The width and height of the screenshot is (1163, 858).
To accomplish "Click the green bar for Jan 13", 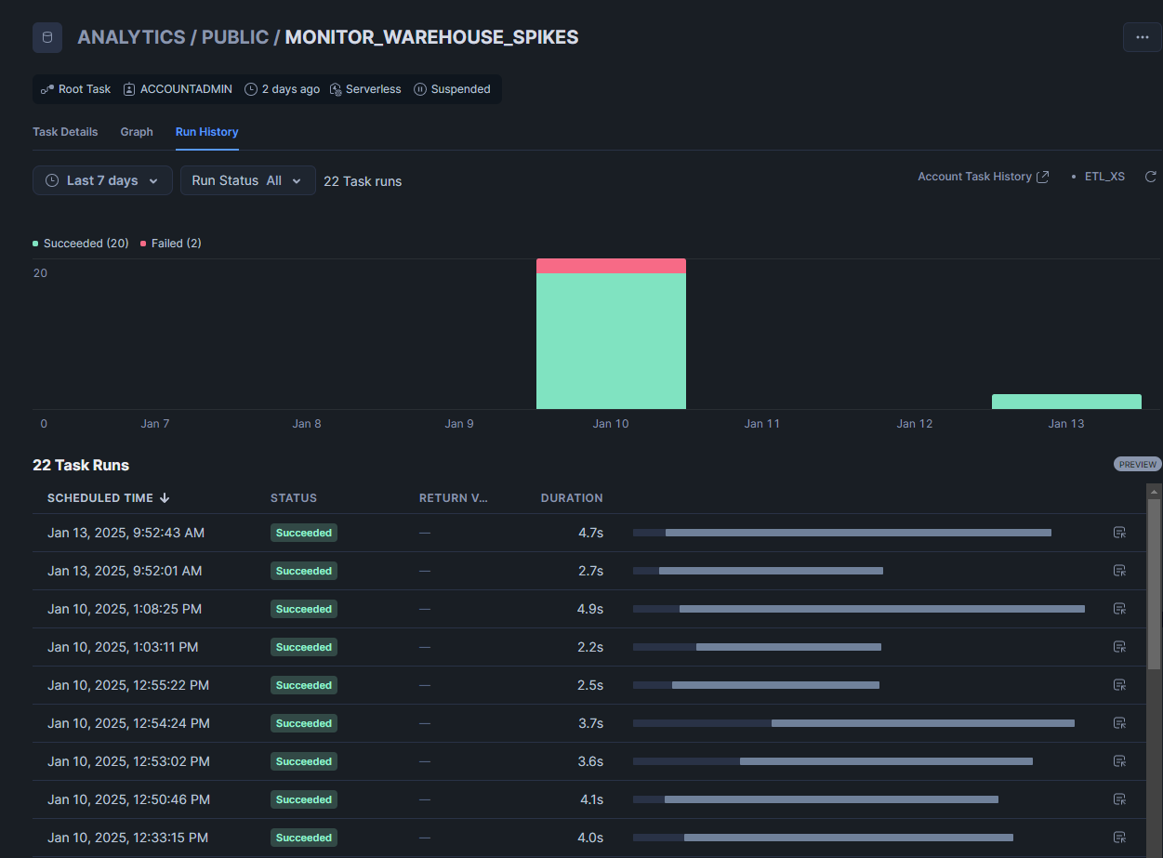I will click(1066, 402).
